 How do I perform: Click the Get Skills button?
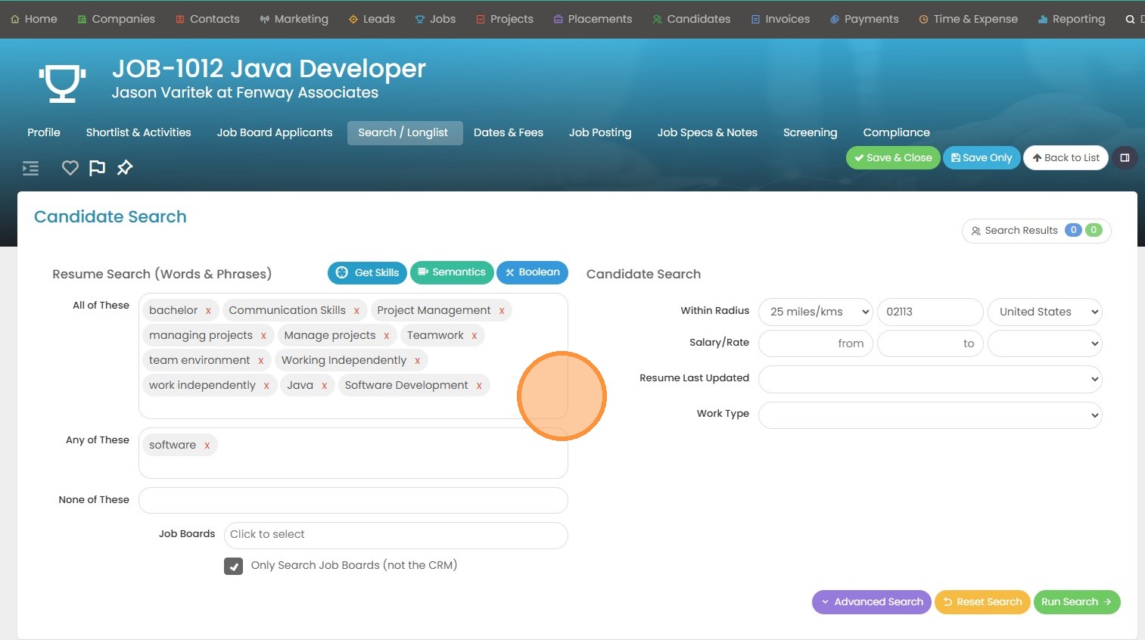[367, 272]
